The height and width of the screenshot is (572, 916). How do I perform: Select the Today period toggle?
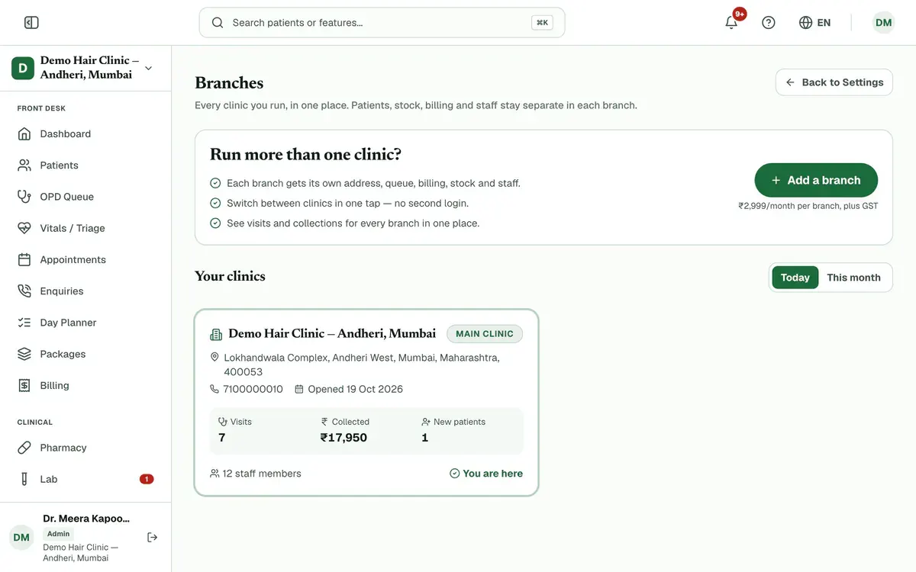pos(795,278)
